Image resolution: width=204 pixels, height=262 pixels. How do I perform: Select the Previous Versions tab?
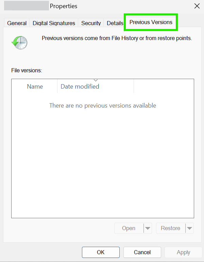tap(151, 22)
